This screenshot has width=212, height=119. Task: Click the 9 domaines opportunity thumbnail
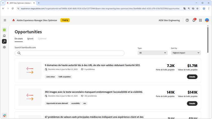pyautogui.click(x=30, y=70)
